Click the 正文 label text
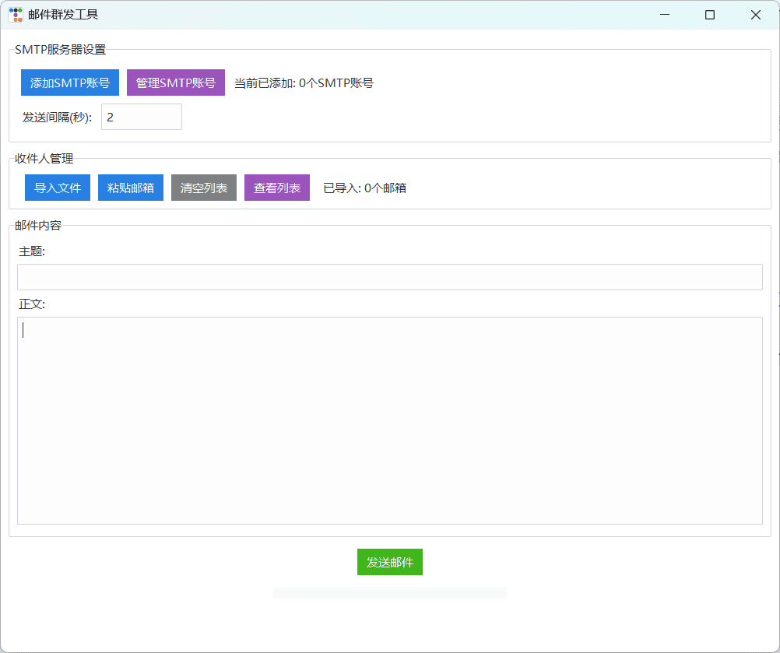 click(x=32, y=304)
